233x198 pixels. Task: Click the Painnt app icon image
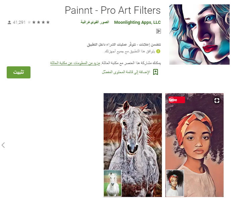pos(199,35)
